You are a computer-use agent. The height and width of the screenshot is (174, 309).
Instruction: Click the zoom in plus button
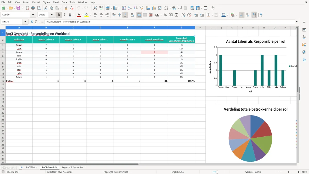click(298, 172)
